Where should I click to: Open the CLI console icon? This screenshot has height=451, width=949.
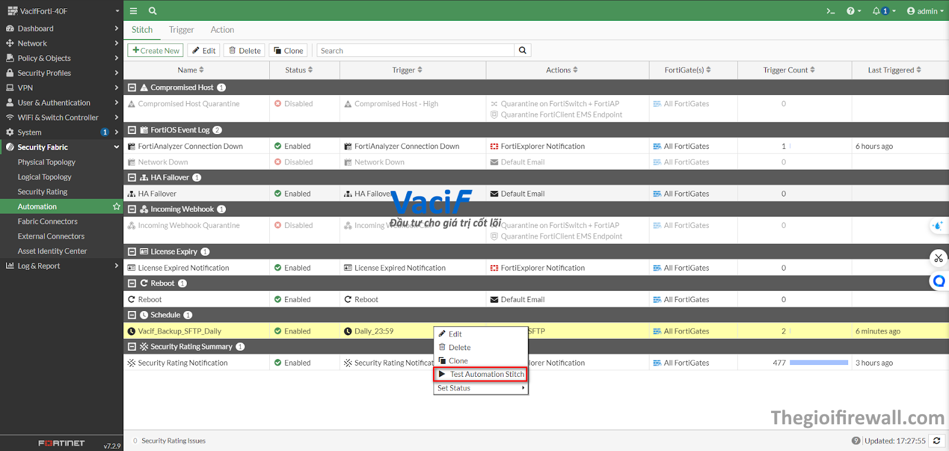[x=830, y=11]
